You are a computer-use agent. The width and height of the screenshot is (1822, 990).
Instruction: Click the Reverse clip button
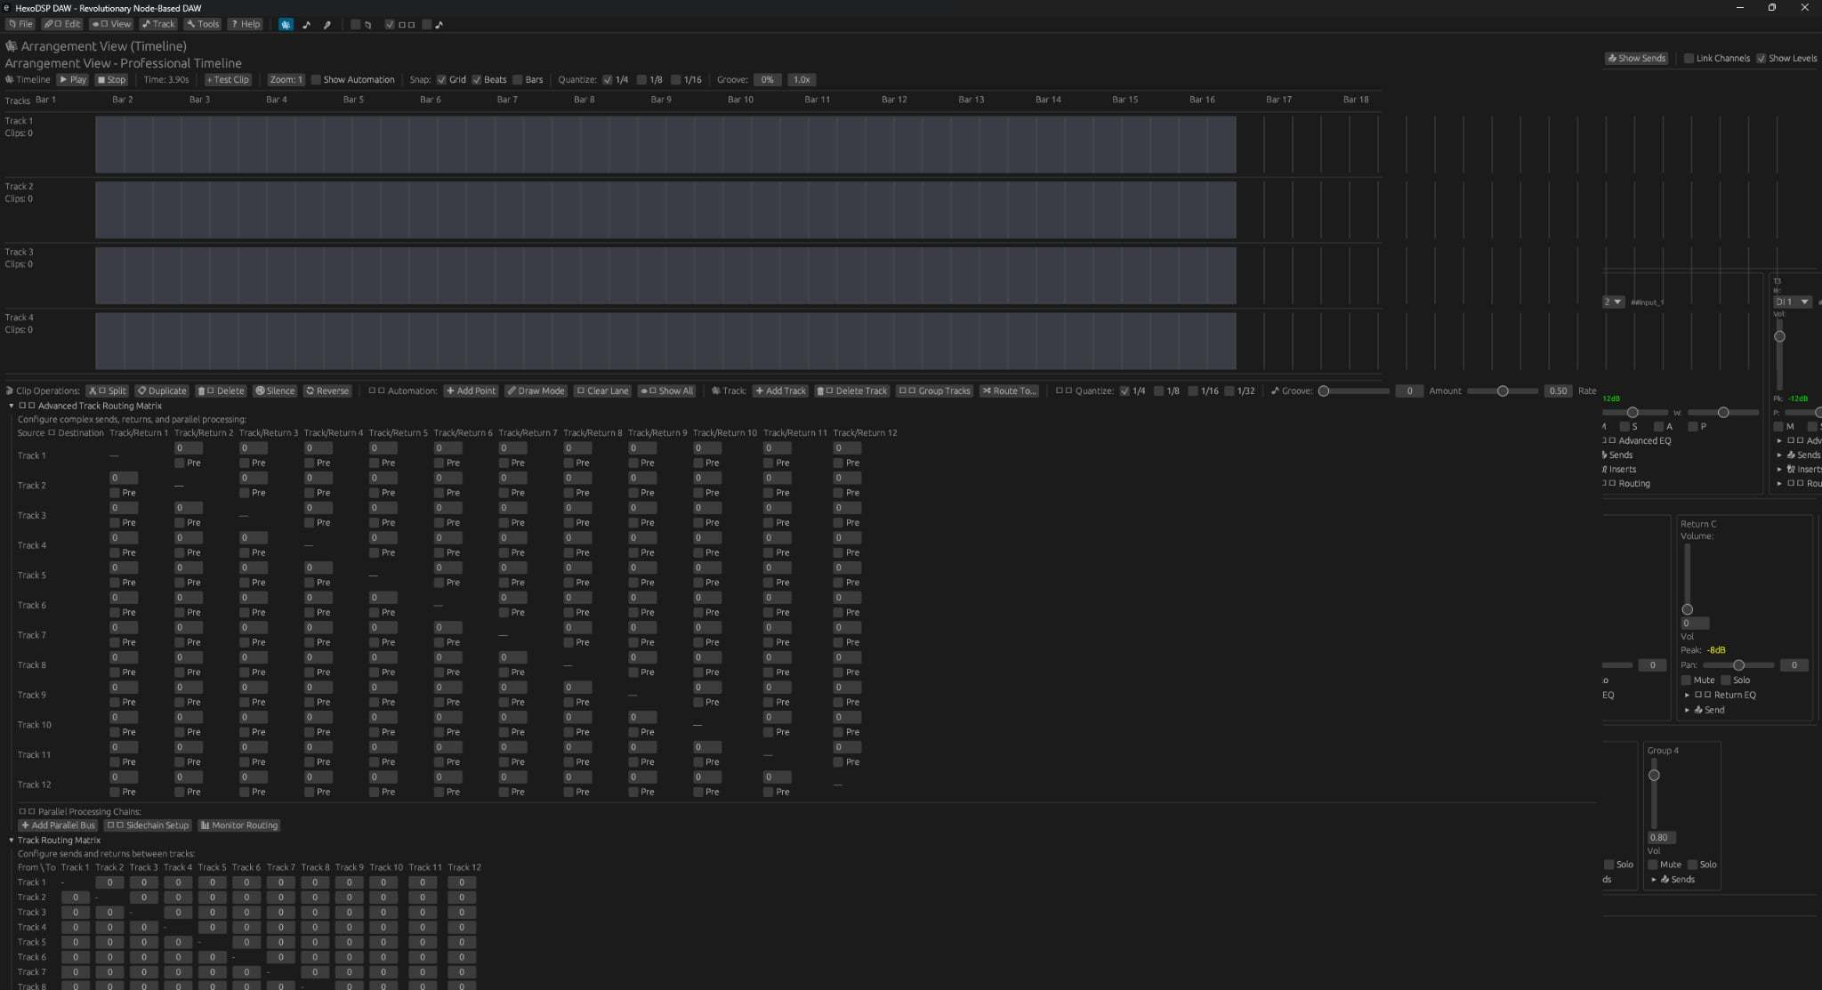point(327,391)
